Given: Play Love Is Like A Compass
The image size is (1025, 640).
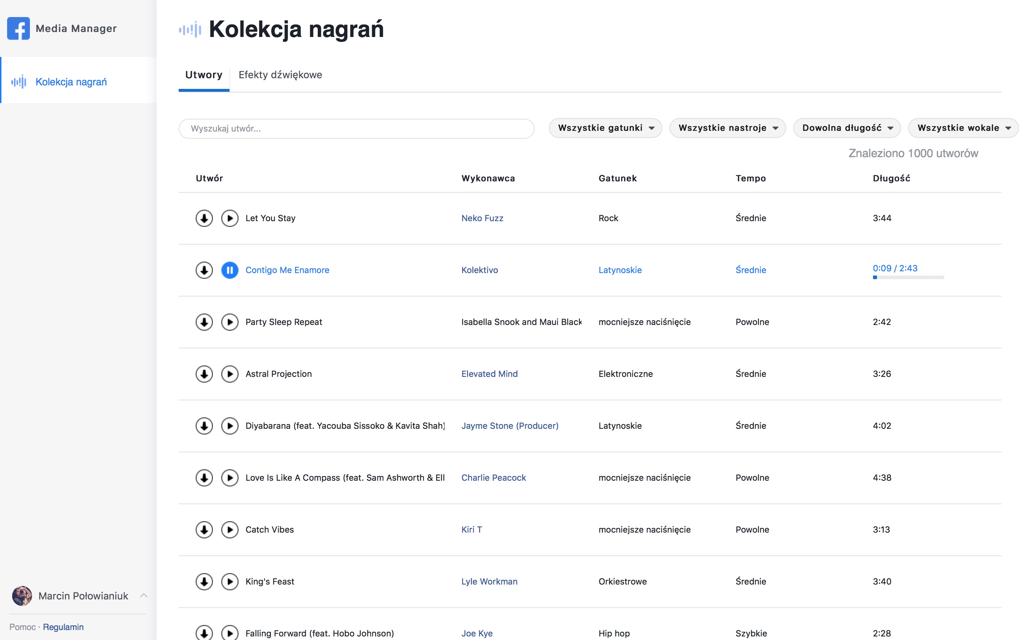Looking at the screenshot, I should click(x=230, y=478).
